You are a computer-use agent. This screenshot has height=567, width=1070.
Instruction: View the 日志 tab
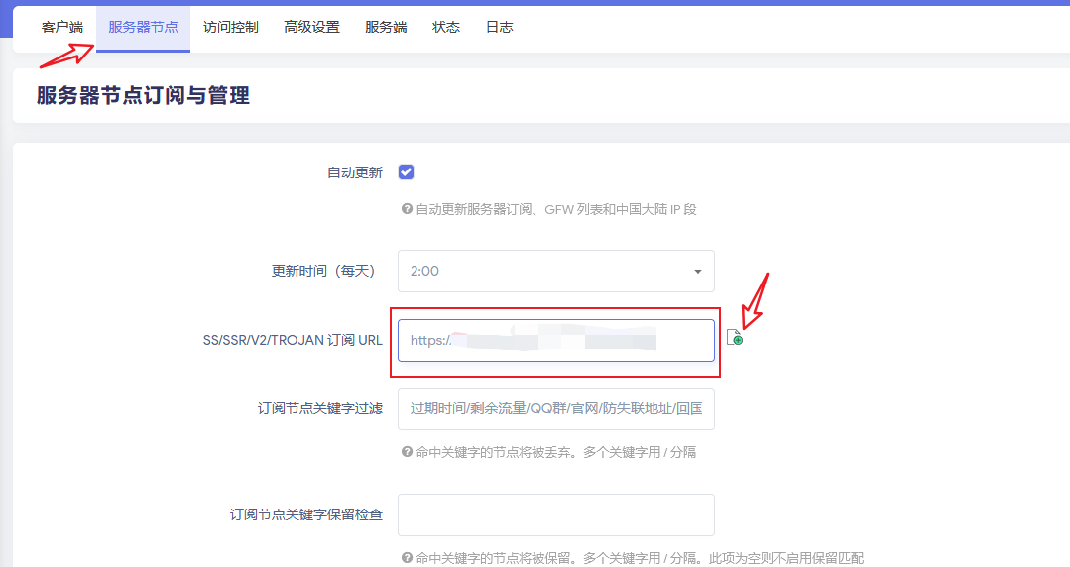pos(500,28)
